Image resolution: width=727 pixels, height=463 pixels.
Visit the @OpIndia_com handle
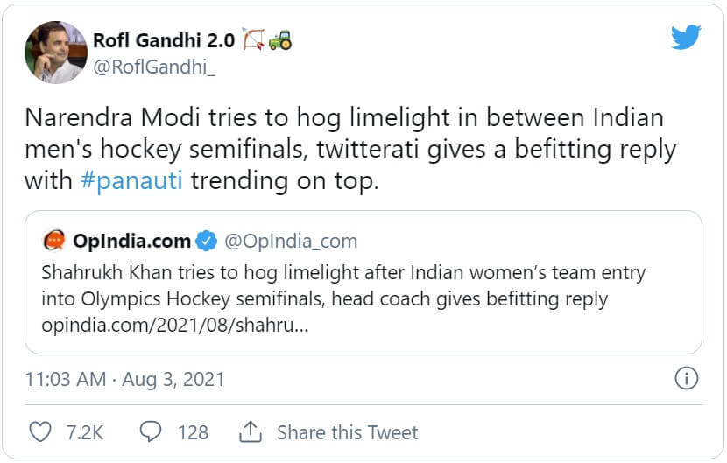point(291,241)
